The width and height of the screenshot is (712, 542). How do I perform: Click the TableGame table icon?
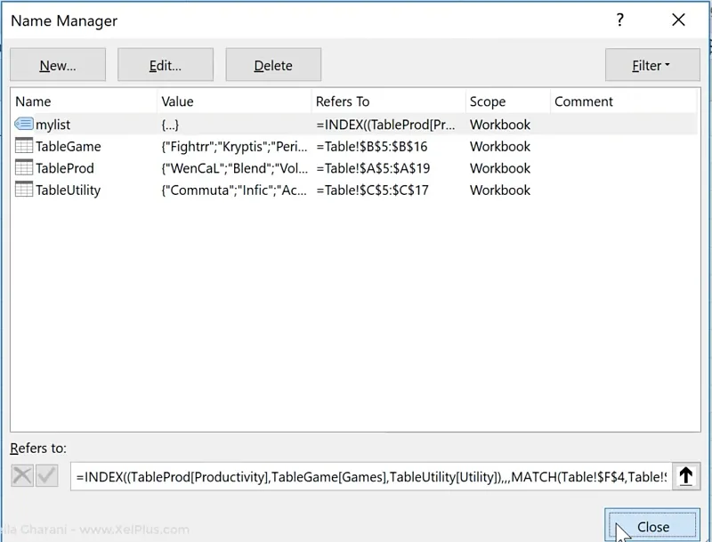(x=24, y=146)
